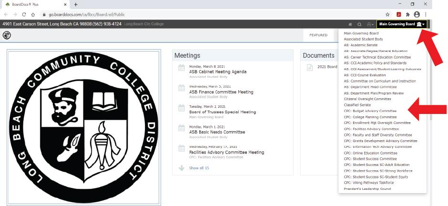Viewport: 448px width, 206px height.
Task: Select President's Leadership Council
Action: coord(367,189)
